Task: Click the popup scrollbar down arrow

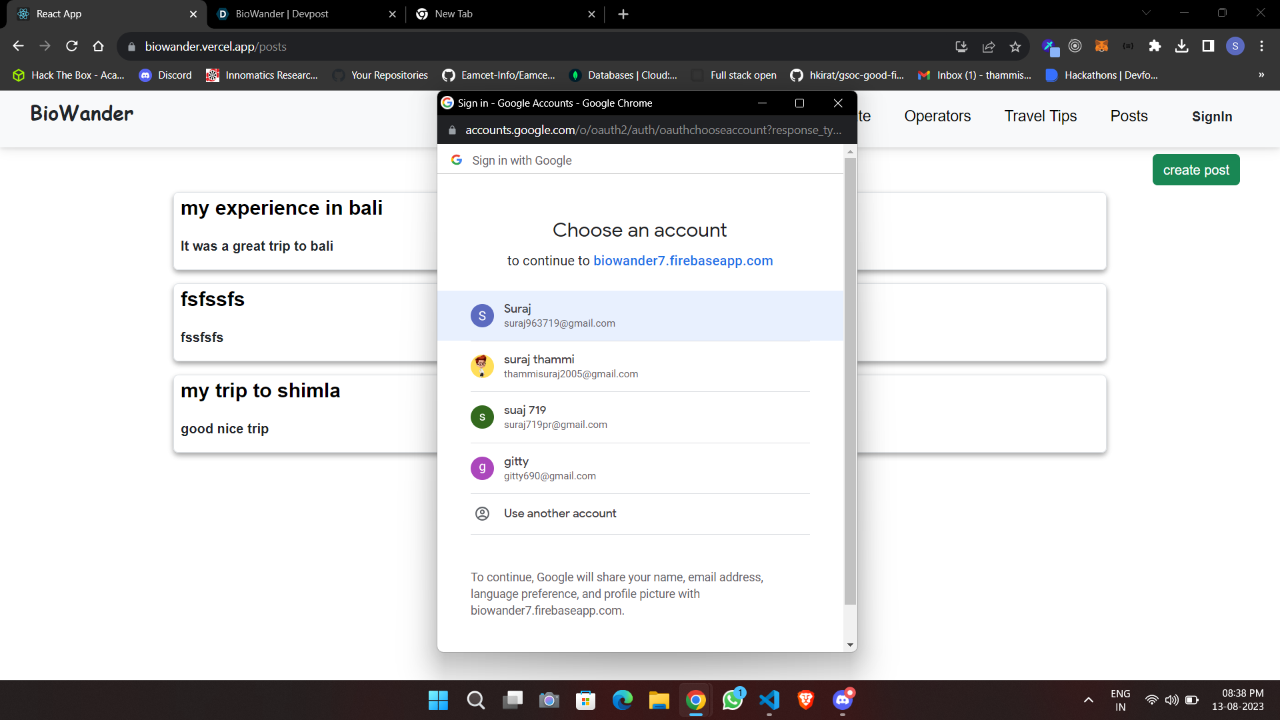Action: (850, 645)
